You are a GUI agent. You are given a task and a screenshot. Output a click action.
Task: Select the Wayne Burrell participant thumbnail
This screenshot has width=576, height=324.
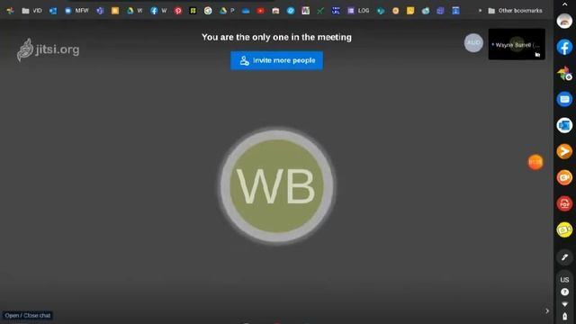pos(517,44)
